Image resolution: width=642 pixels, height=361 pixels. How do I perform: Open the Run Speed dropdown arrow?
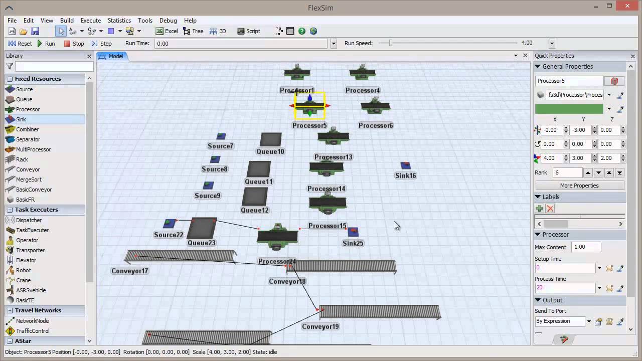pyautogui.click(x=552, y=44)
